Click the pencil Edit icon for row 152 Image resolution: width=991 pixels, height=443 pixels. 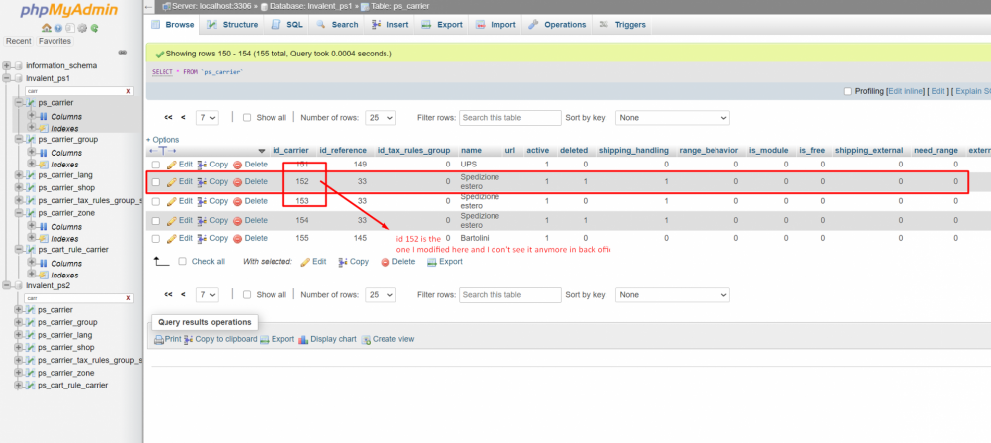click(x=171, y=182)
